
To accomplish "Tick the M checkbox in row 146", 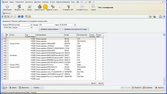I will point(8,79).
